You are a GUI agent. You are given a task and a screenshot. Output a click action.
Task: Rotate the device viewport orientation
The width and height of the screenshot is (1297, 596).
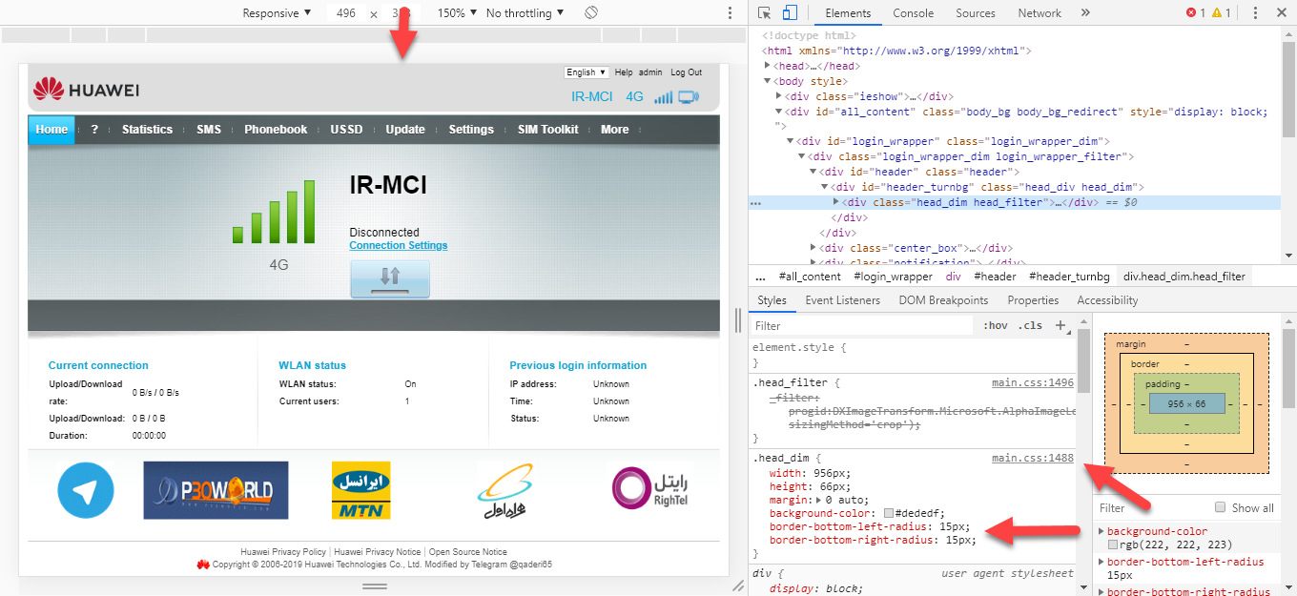[x=591, y=13]
